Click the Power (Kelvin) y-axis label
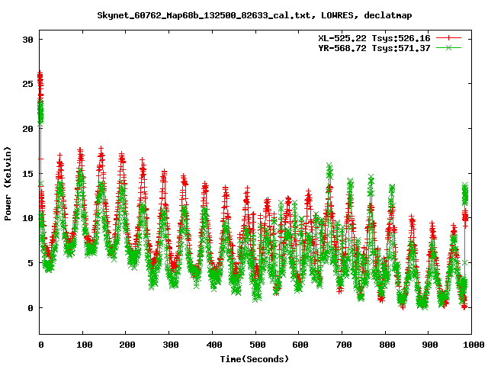 (8, 184)
